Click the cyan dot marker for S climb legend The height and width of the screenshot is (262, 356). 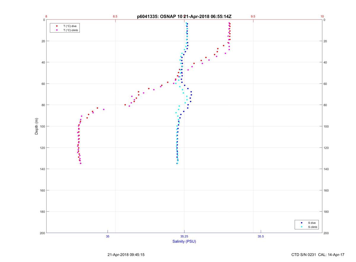coord(301,227)
